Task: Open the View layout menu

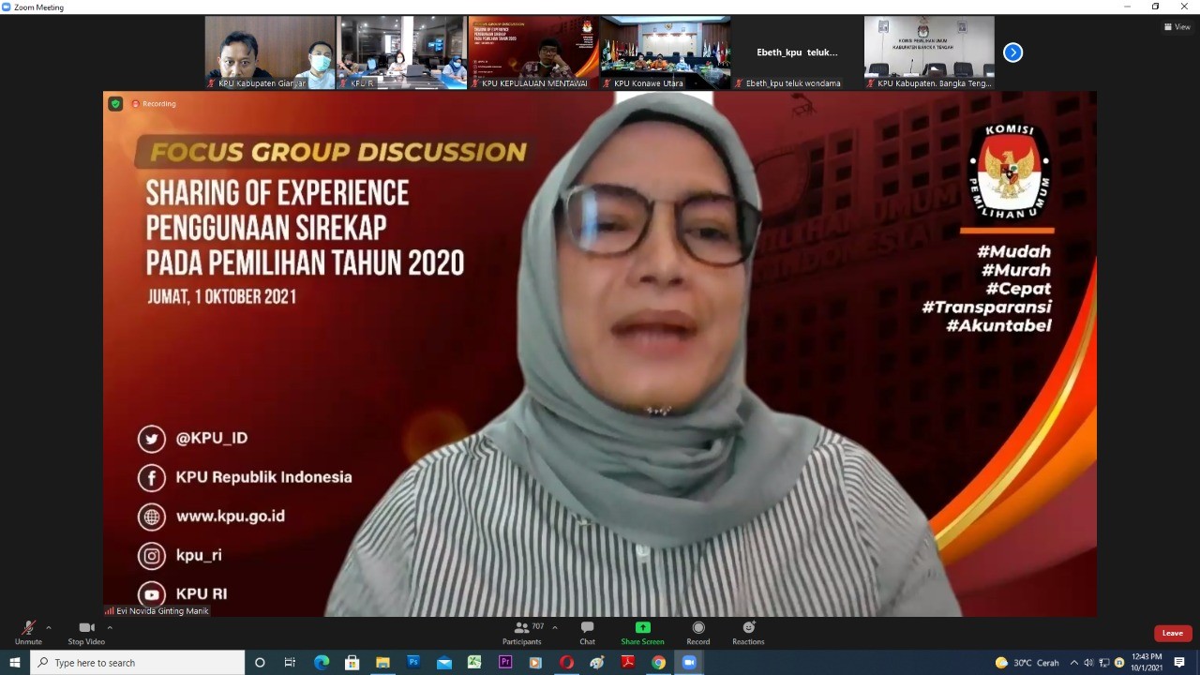Action: [x=1177, y=27]
